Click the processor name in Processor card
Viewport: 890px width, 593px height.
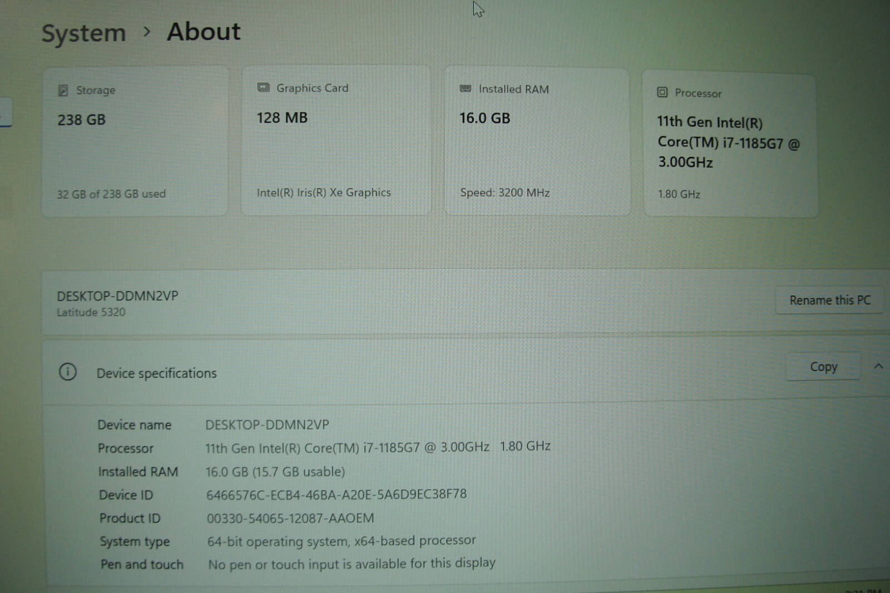[729, 142]
